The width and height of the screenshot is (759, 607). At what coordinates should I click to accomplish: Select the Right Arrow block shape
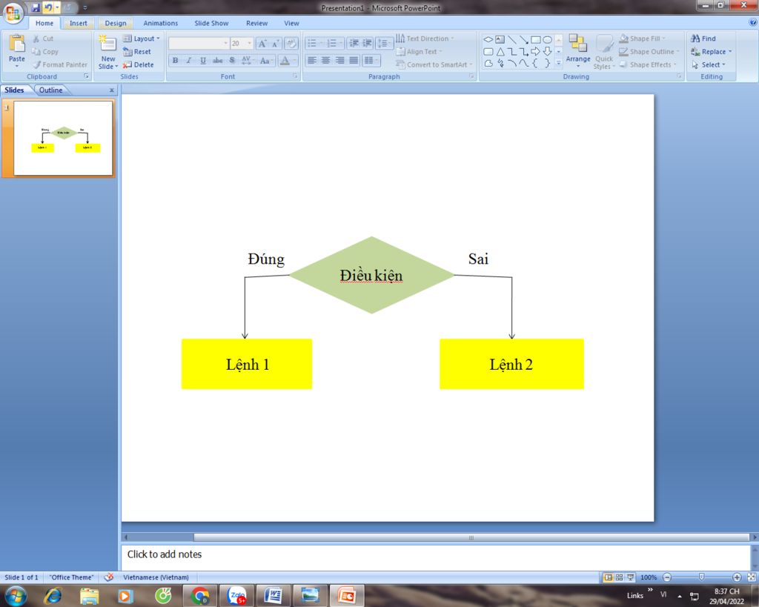535,51
